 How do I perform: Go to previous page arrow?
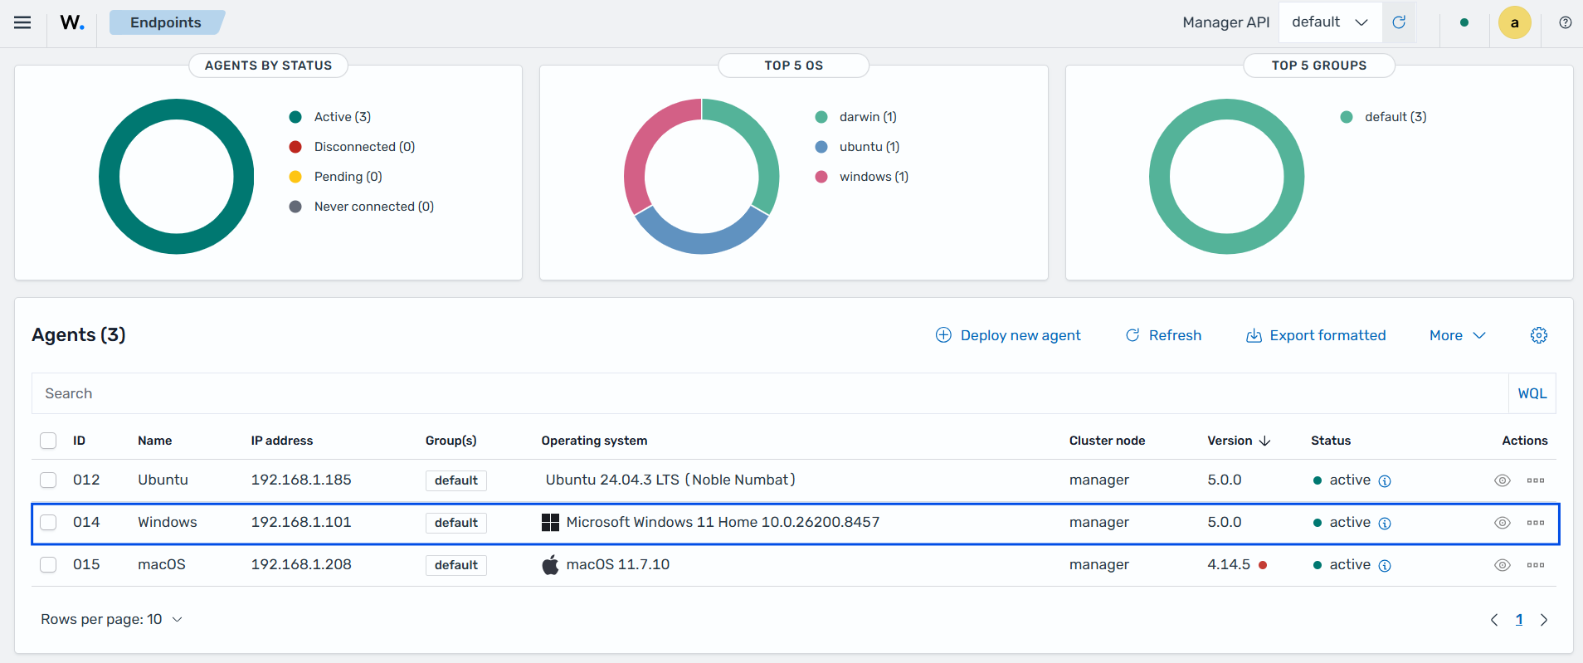pyautogui.click(x=1494, y=620)
